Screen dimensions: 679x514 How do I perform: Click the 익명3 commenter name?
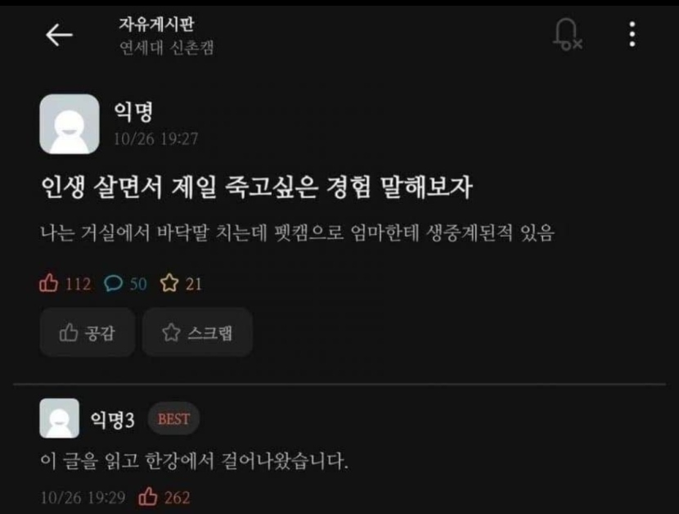coord(113,419)
